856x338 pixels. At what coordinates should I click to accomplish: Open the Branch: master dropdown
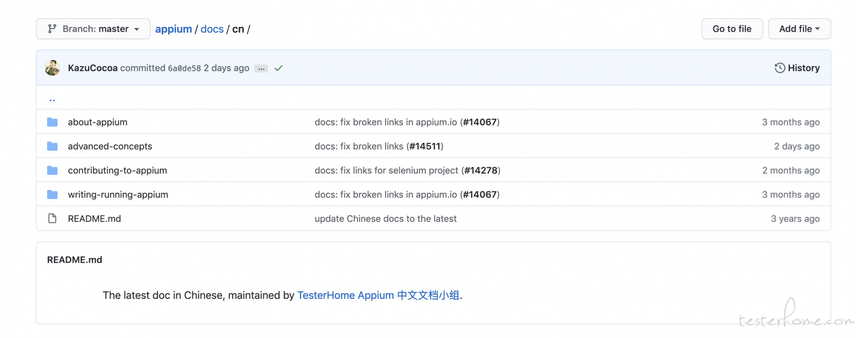point(93,29)
